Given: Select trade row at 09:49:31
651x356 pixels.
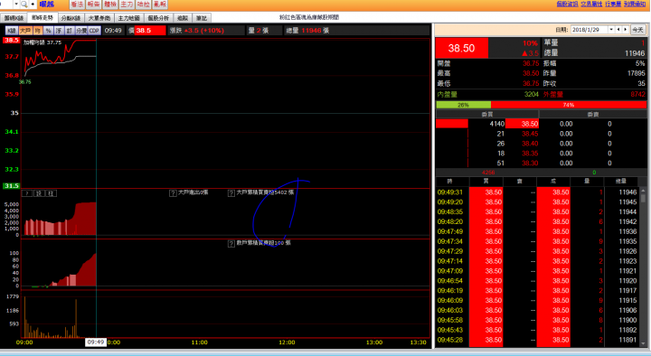Looking at the screenshot, I should coord(537,192).
